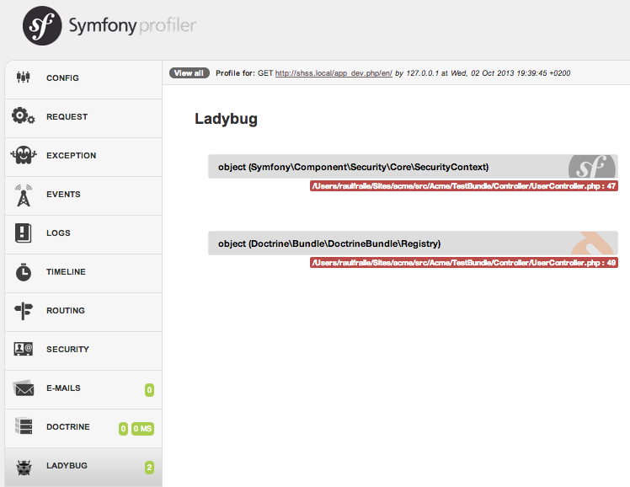Open the Events menu entry
The image size is (630, 487).
coord(83,196)
